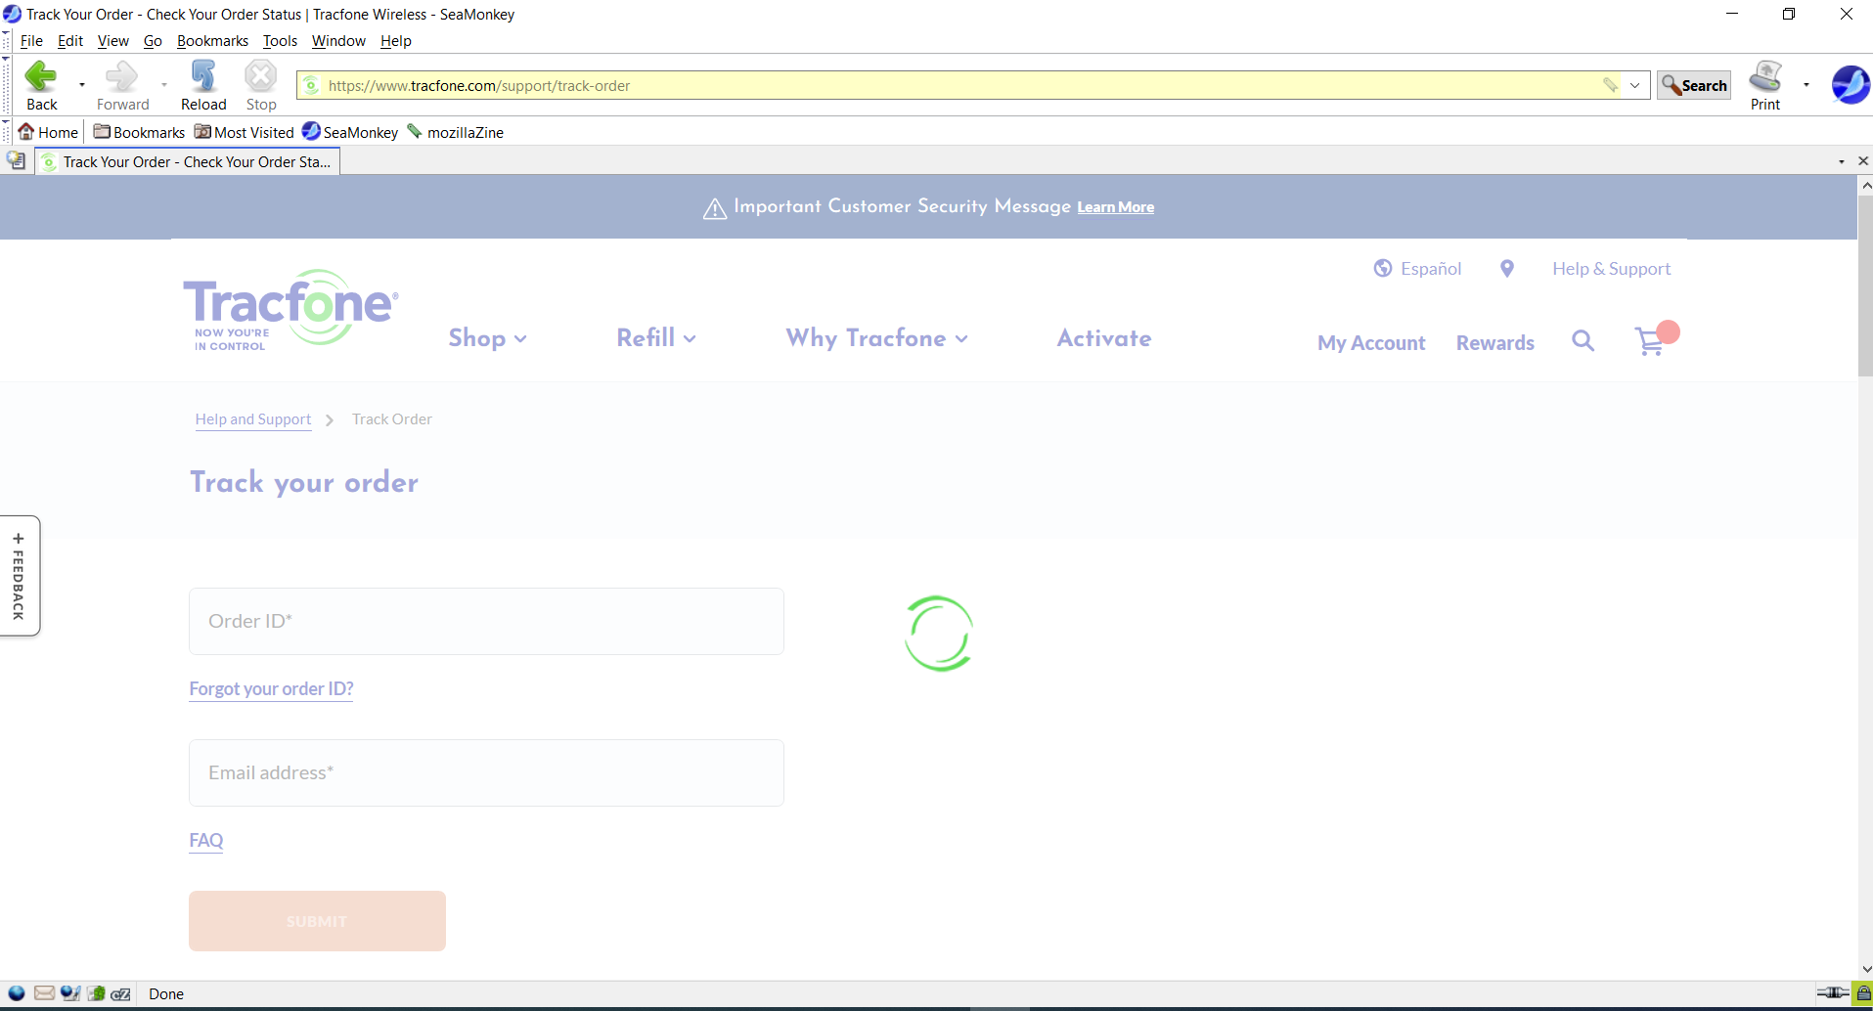The height and width of the screenshot is (1011, 1873).
Task: Click inside the Order ID field
Action: [x=486, y=621]
